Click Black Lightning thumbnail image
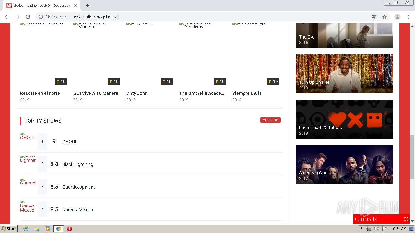415x233 pixels. 28,164
